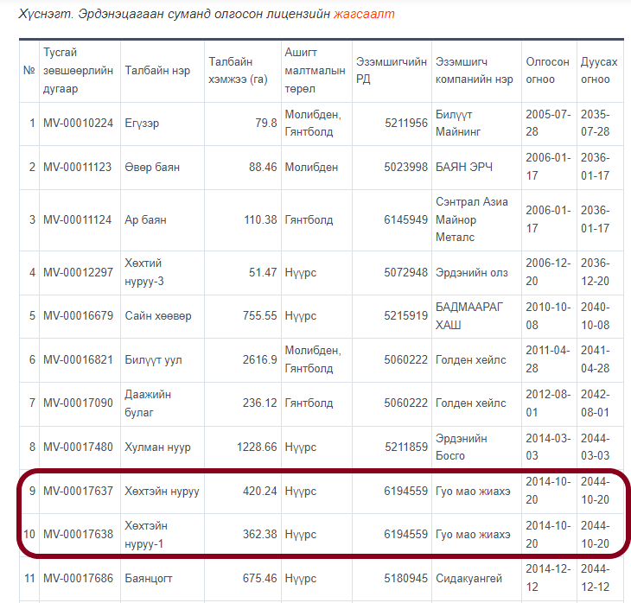Select the field name 'Билүүт уул'
The image size is (631, 603).
point(153,359)
